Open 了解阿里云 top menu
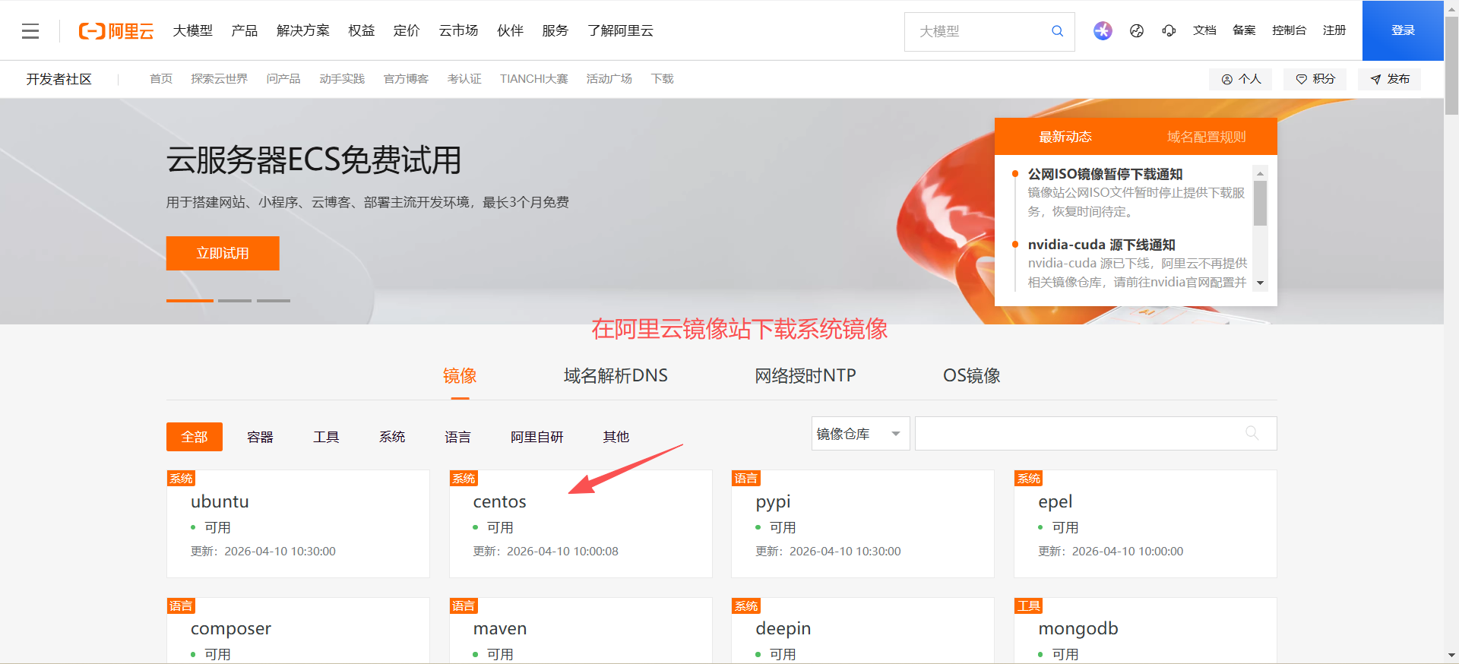This screenshot has width=1459, height=664. tap(620, 30)
